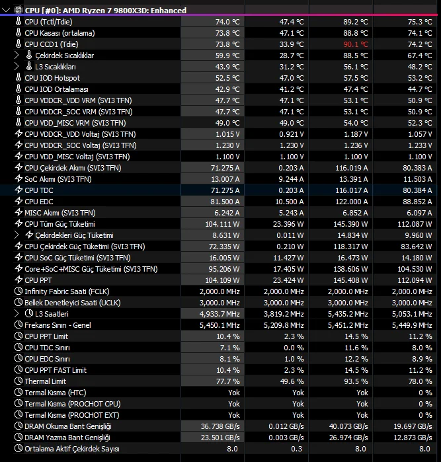Select the CPU EDC Sınırı row label
This screenshot has height=462, width=441.
click(x=47, y=359)
